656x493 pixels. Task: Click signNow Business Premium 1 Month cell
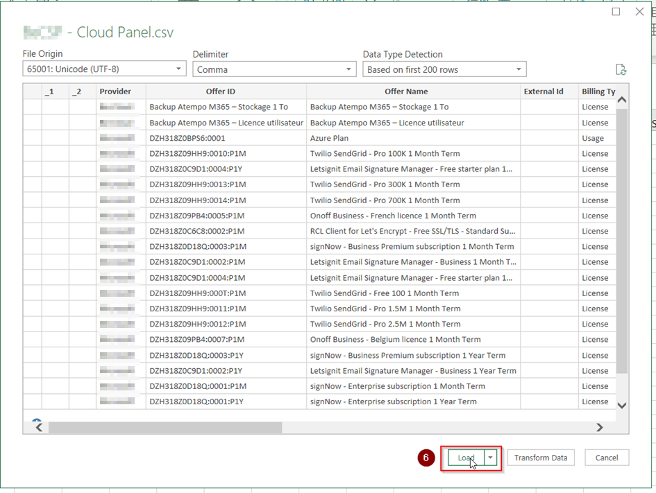click(x=413, y=247)
